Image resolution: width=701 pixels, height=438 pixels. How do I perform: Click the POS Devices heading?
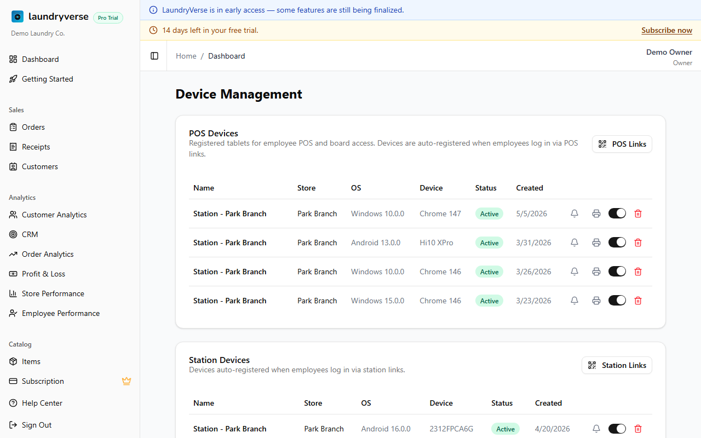[x=214, y=133]
